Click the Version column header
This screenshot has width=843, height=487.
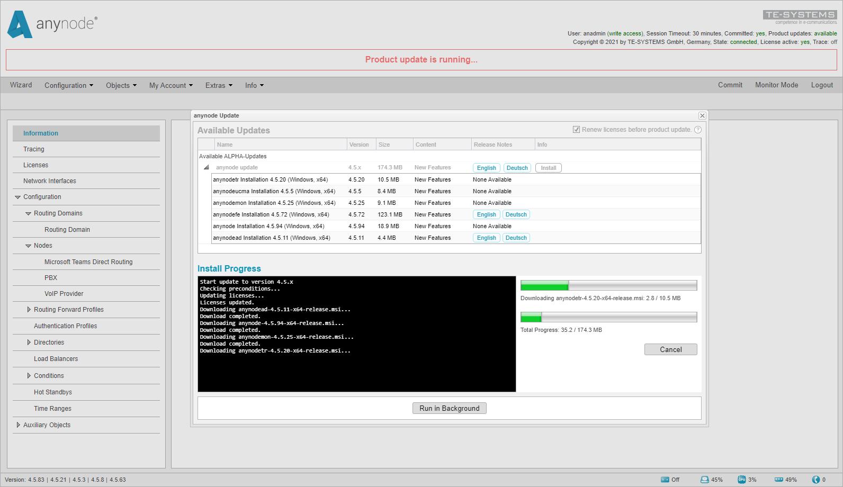coord(362,145)
